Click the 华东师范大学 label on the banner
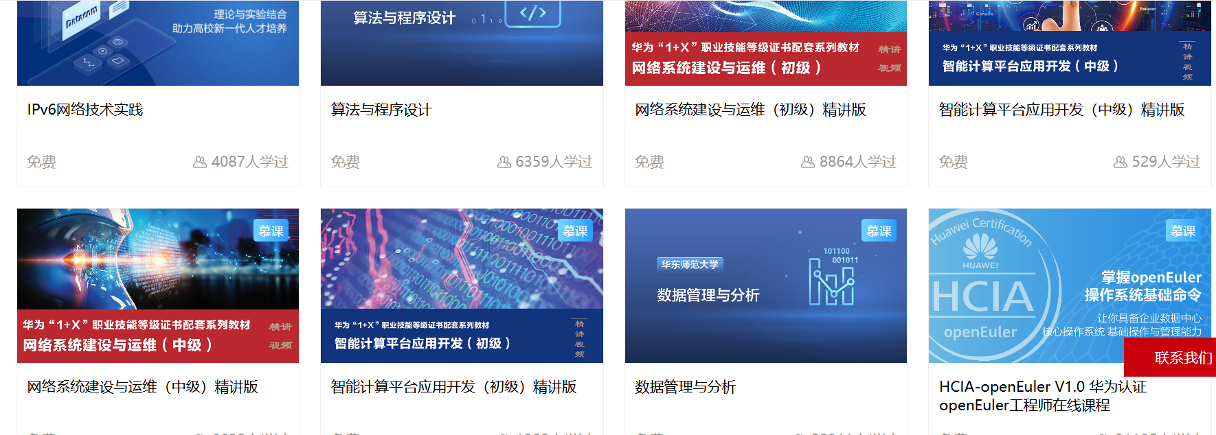The width and height of the screenshot is (1216, 435). click(690, 264)
